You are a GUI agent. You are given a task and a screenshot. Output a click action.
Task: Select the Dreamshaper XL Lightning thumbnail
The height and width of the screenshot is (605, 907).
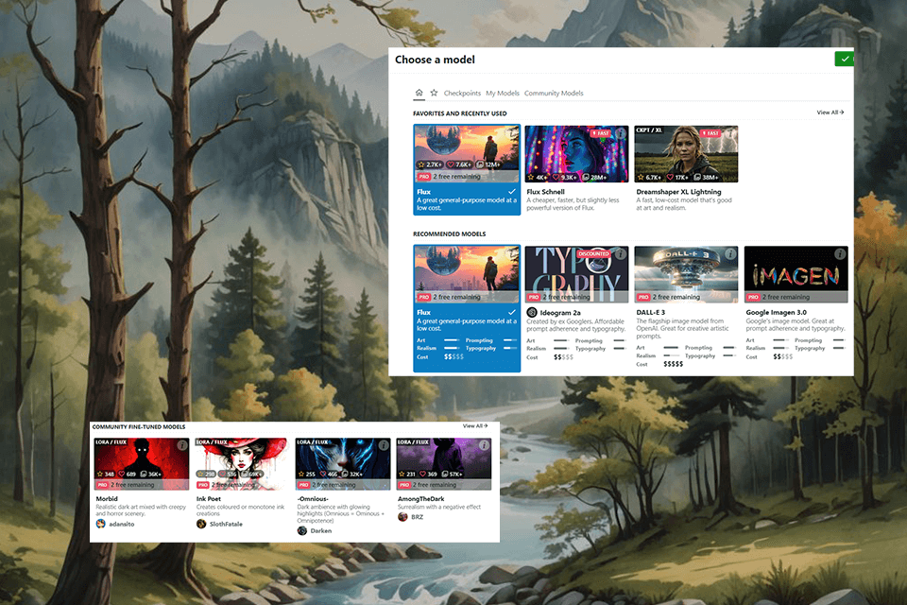coord(686,154)
